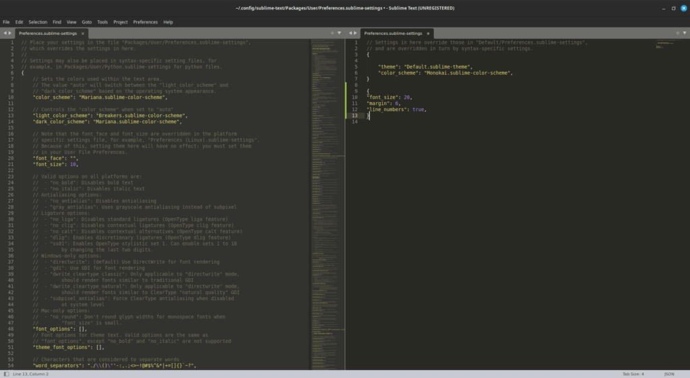The height and width of the screenshot is (378, 690).
Task: Click the left pane minimap
Action: [x=328, y=204]
